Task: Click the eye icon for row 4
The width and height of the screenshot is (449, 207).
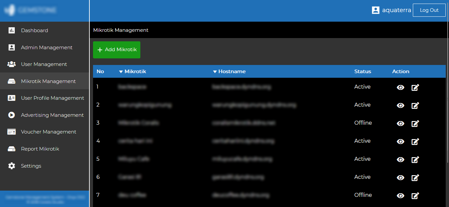Action: coord(400,142)
